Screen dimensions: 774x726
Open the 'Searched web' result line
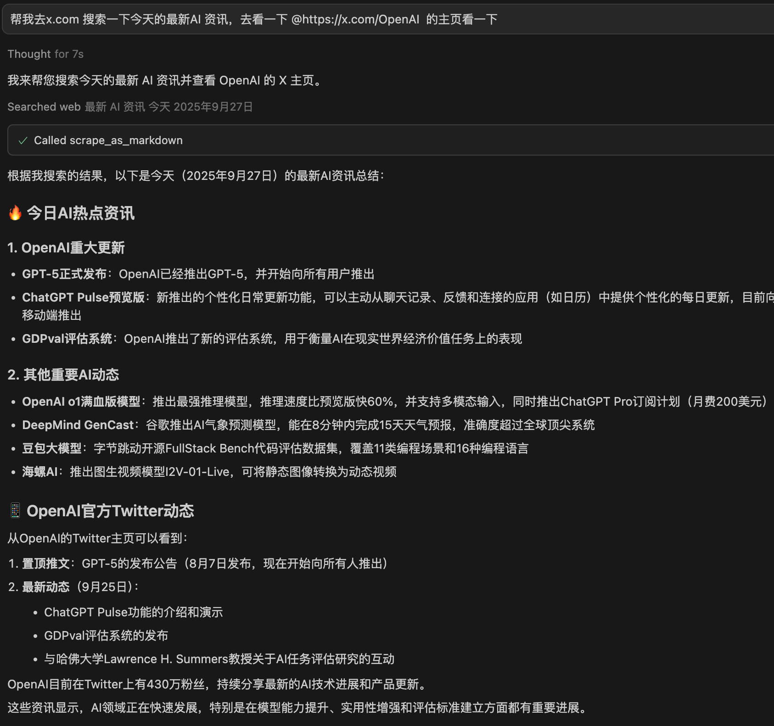click(x=130, y=107)
